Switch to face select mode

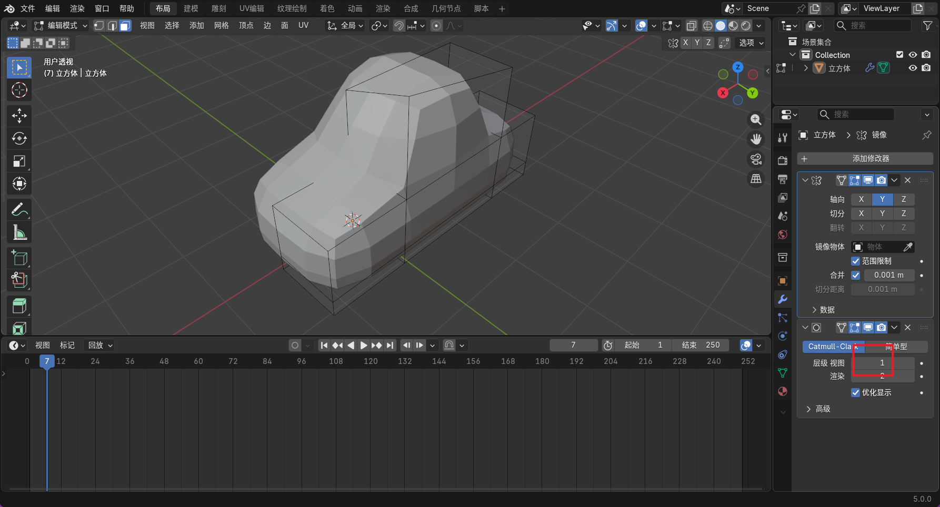(125, 26)
